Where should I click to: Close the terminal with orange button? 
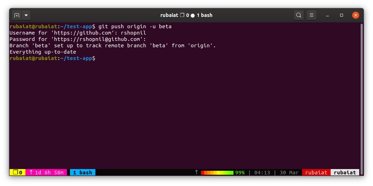[x=356, y=15]
